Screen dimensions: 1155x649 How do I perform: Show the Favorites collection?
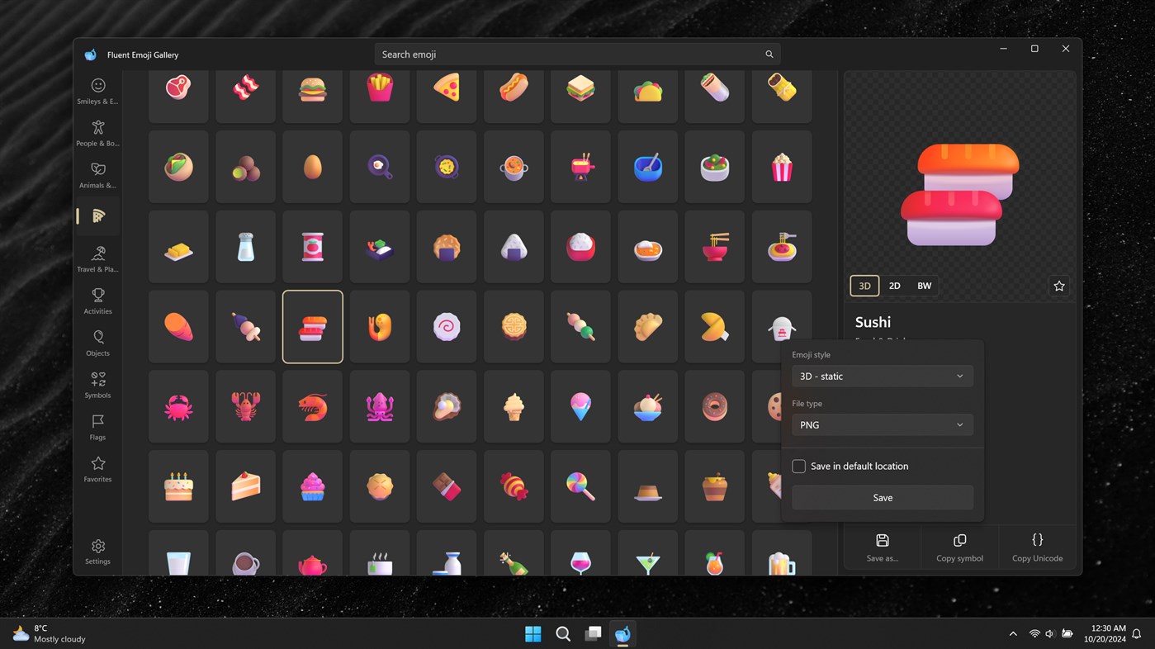coord(97,469)
